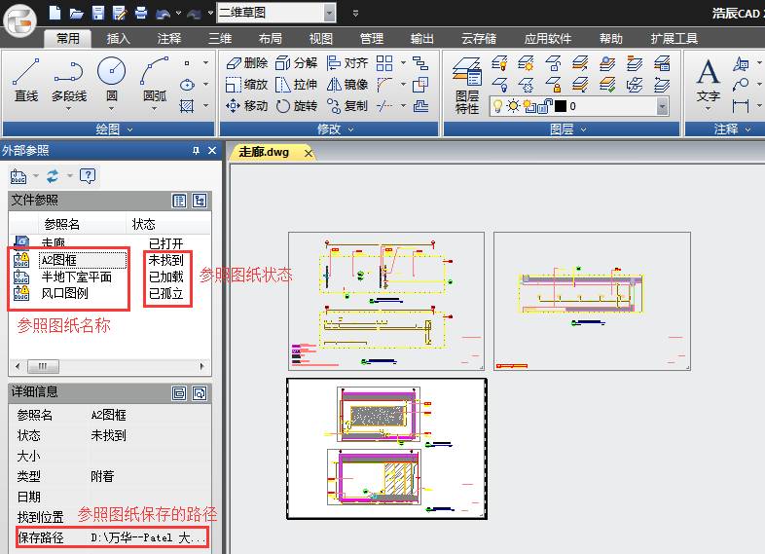Screen dimensions: 765x554
Task: Switch file references to tree view
Action: coord(200,201)
